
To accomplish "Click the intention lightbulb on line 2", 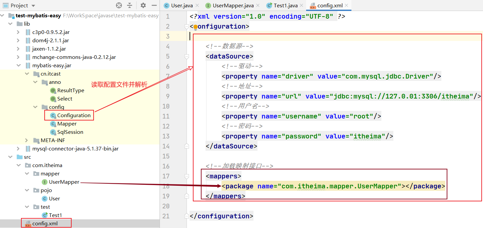I will pos(195,27).
